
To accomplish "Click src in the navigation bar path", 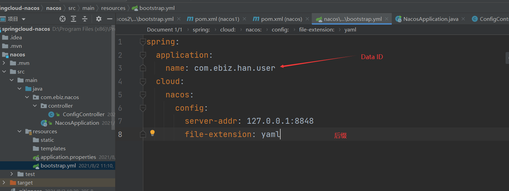I will point(72,8).
